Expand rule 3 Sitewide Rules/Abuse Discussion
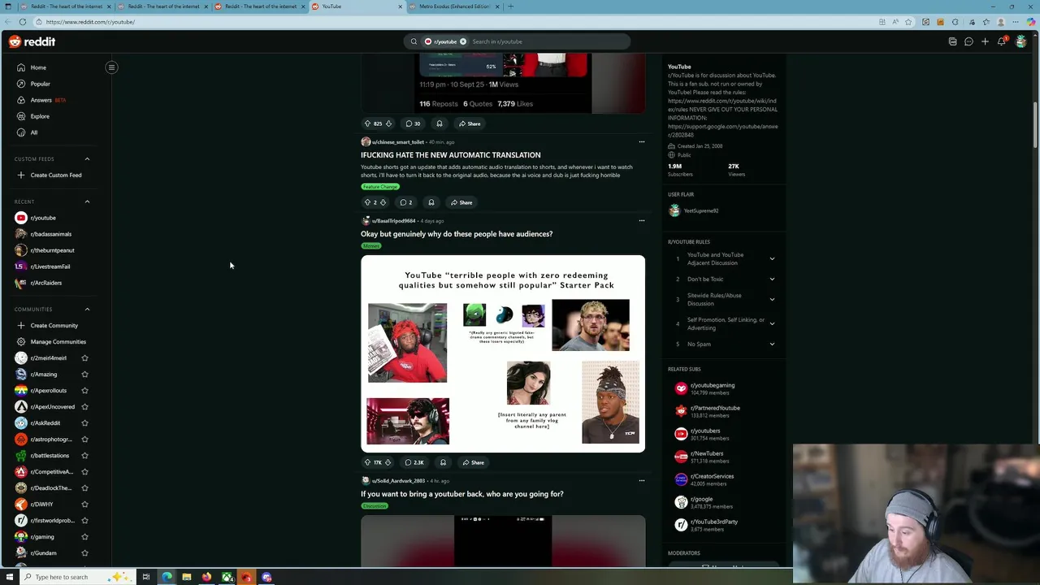 pyautogui.click(x=772, y=299)
